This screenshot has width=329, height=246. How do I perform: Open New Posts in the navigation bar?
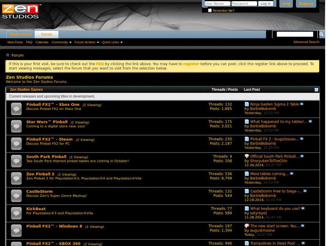(x=15, y=42)
